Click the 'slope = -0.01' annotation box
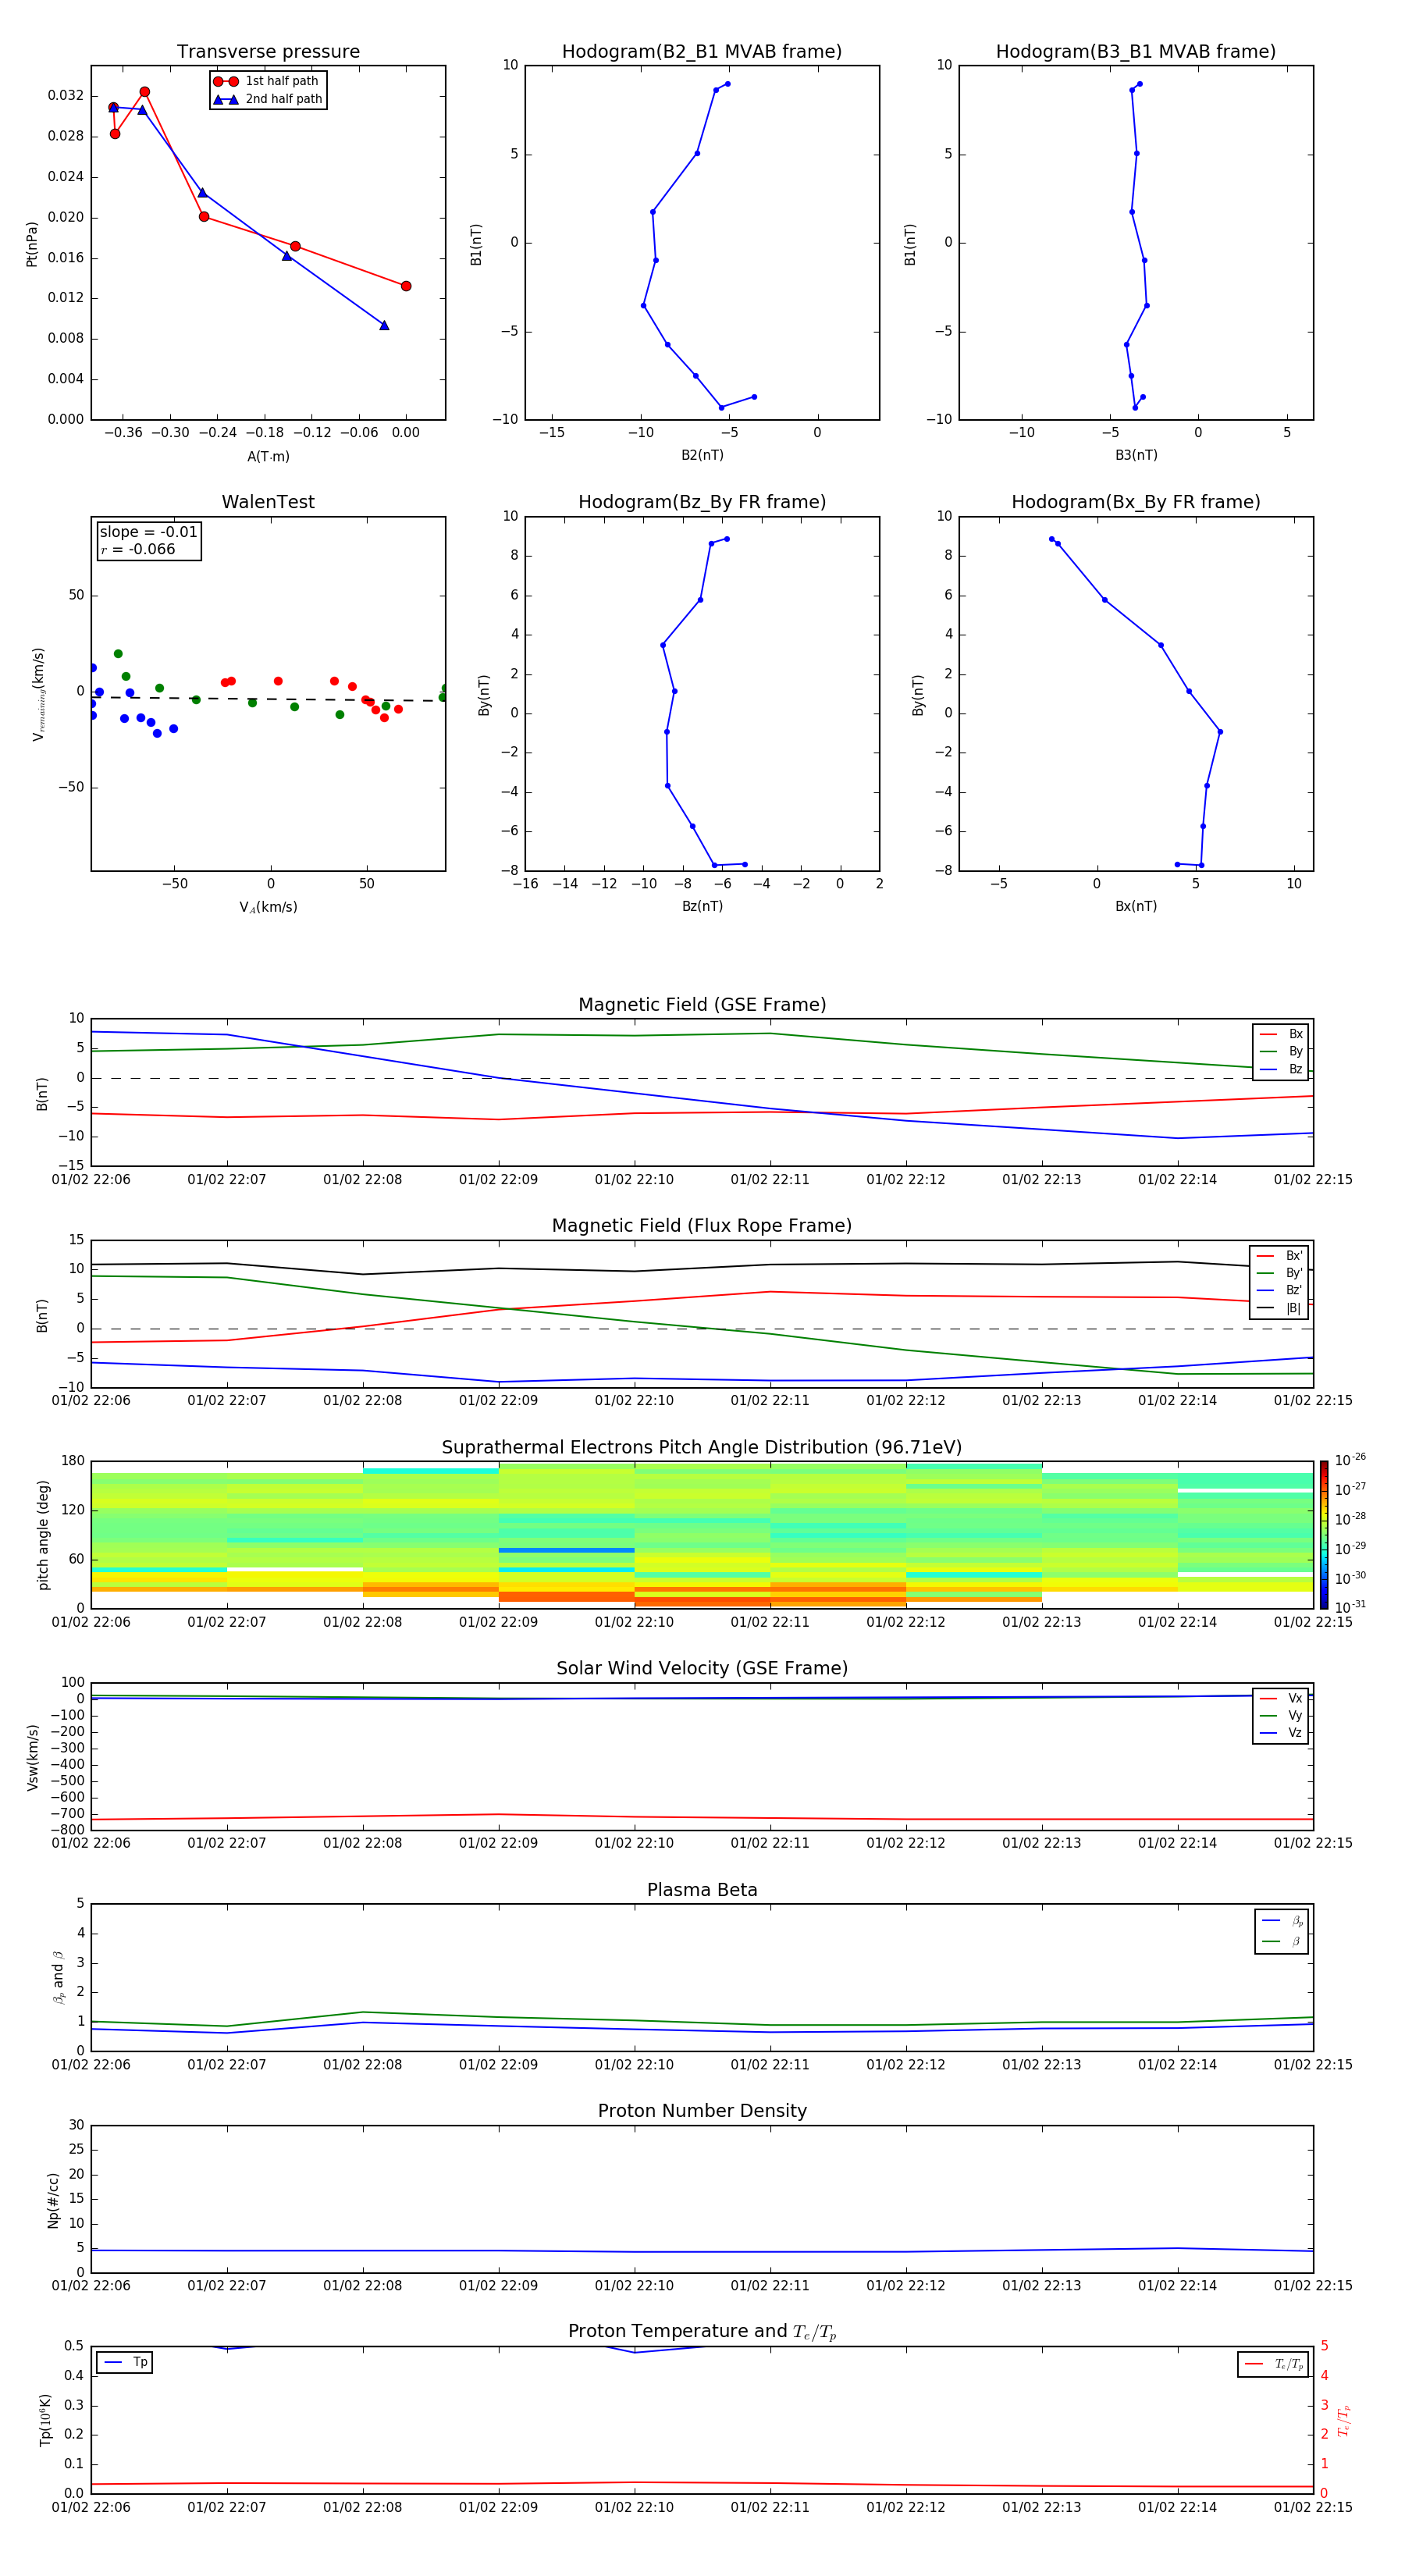The height and width of the screenshot is (2576, 1405). pyautogui.click(x=149, y=541)
